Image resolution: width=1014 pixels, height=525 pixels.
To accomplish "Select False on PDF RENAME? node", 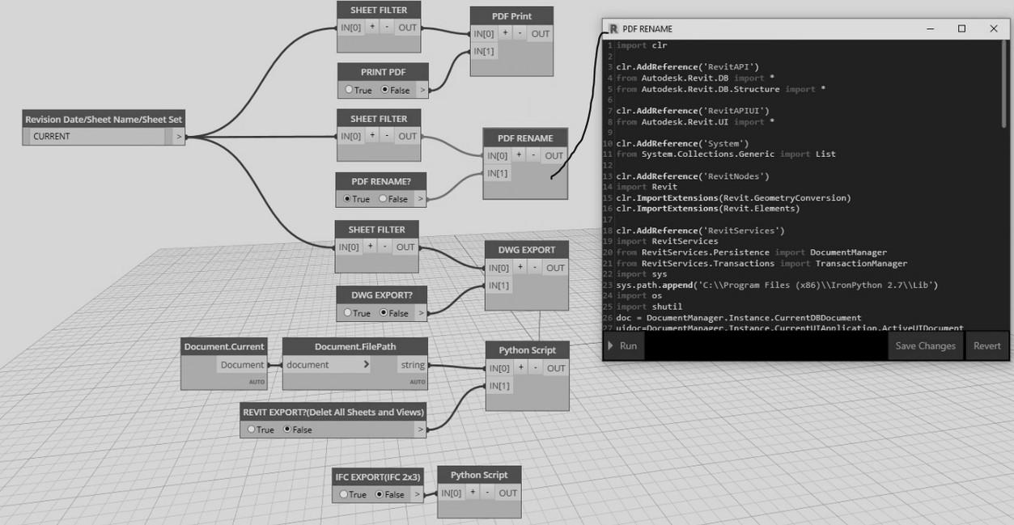I will (x=383, y=198).
